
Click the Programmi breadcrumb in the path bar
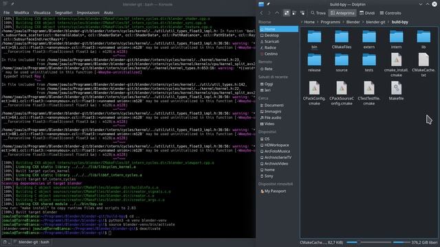coord(330,22)
